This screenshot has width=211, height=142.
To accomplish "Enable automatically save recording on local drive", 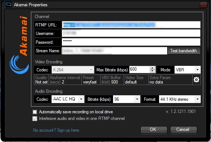I will (x=35, y=112).
